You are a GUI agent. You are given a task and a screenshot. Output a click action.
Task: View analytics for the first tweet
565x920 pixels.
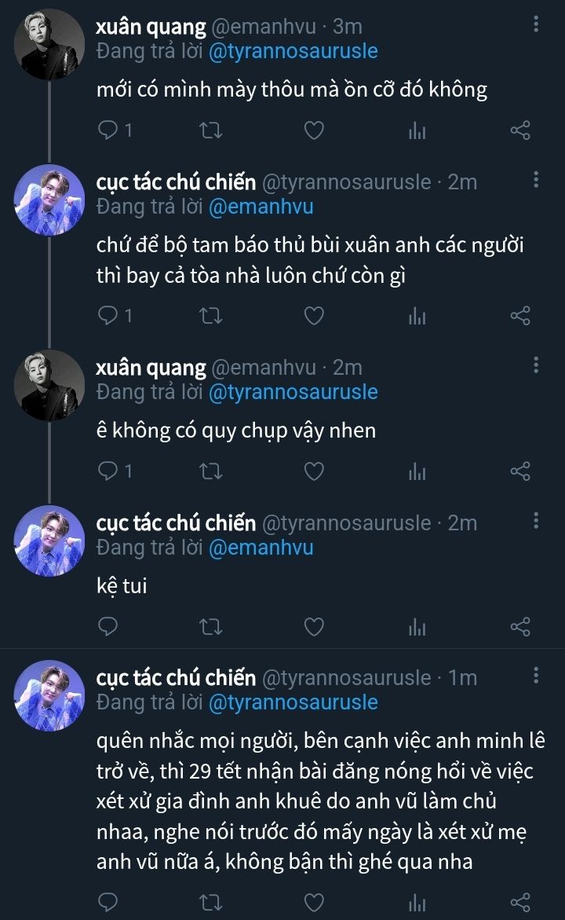click(417, 130)
